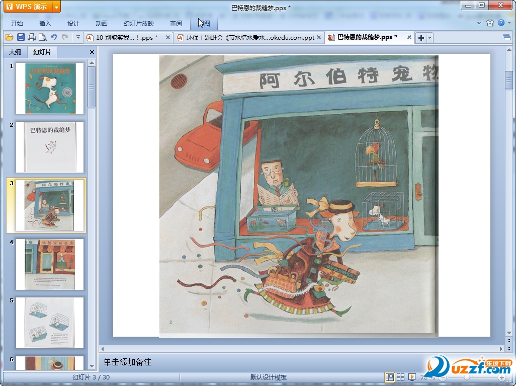516x386 pixels.
Task: Click the slide area vertical scroll-up arrow
Action: click(509, 50)
